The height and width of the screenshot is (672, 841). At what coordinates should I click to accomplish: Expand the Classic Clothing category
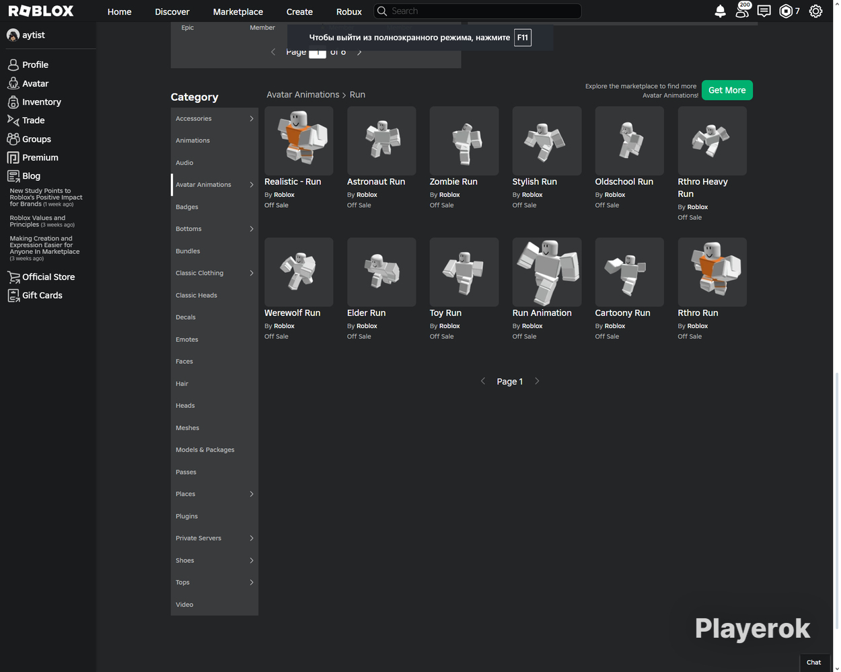coord(252,274)
